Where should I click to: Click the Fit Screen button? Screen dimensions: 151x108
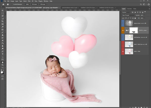click(x=35, y=4)
